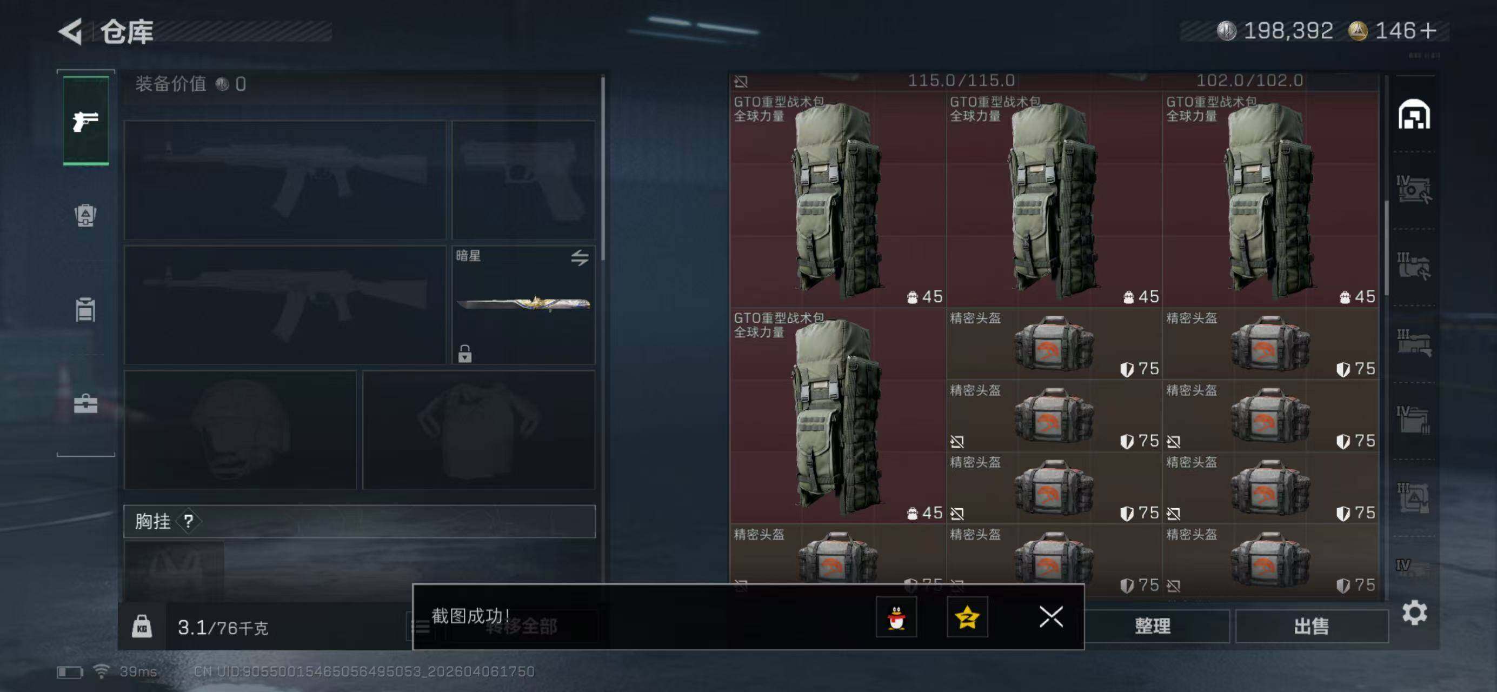
Task: Share screenshot to Qzone star icon
Action: point(967,617)
